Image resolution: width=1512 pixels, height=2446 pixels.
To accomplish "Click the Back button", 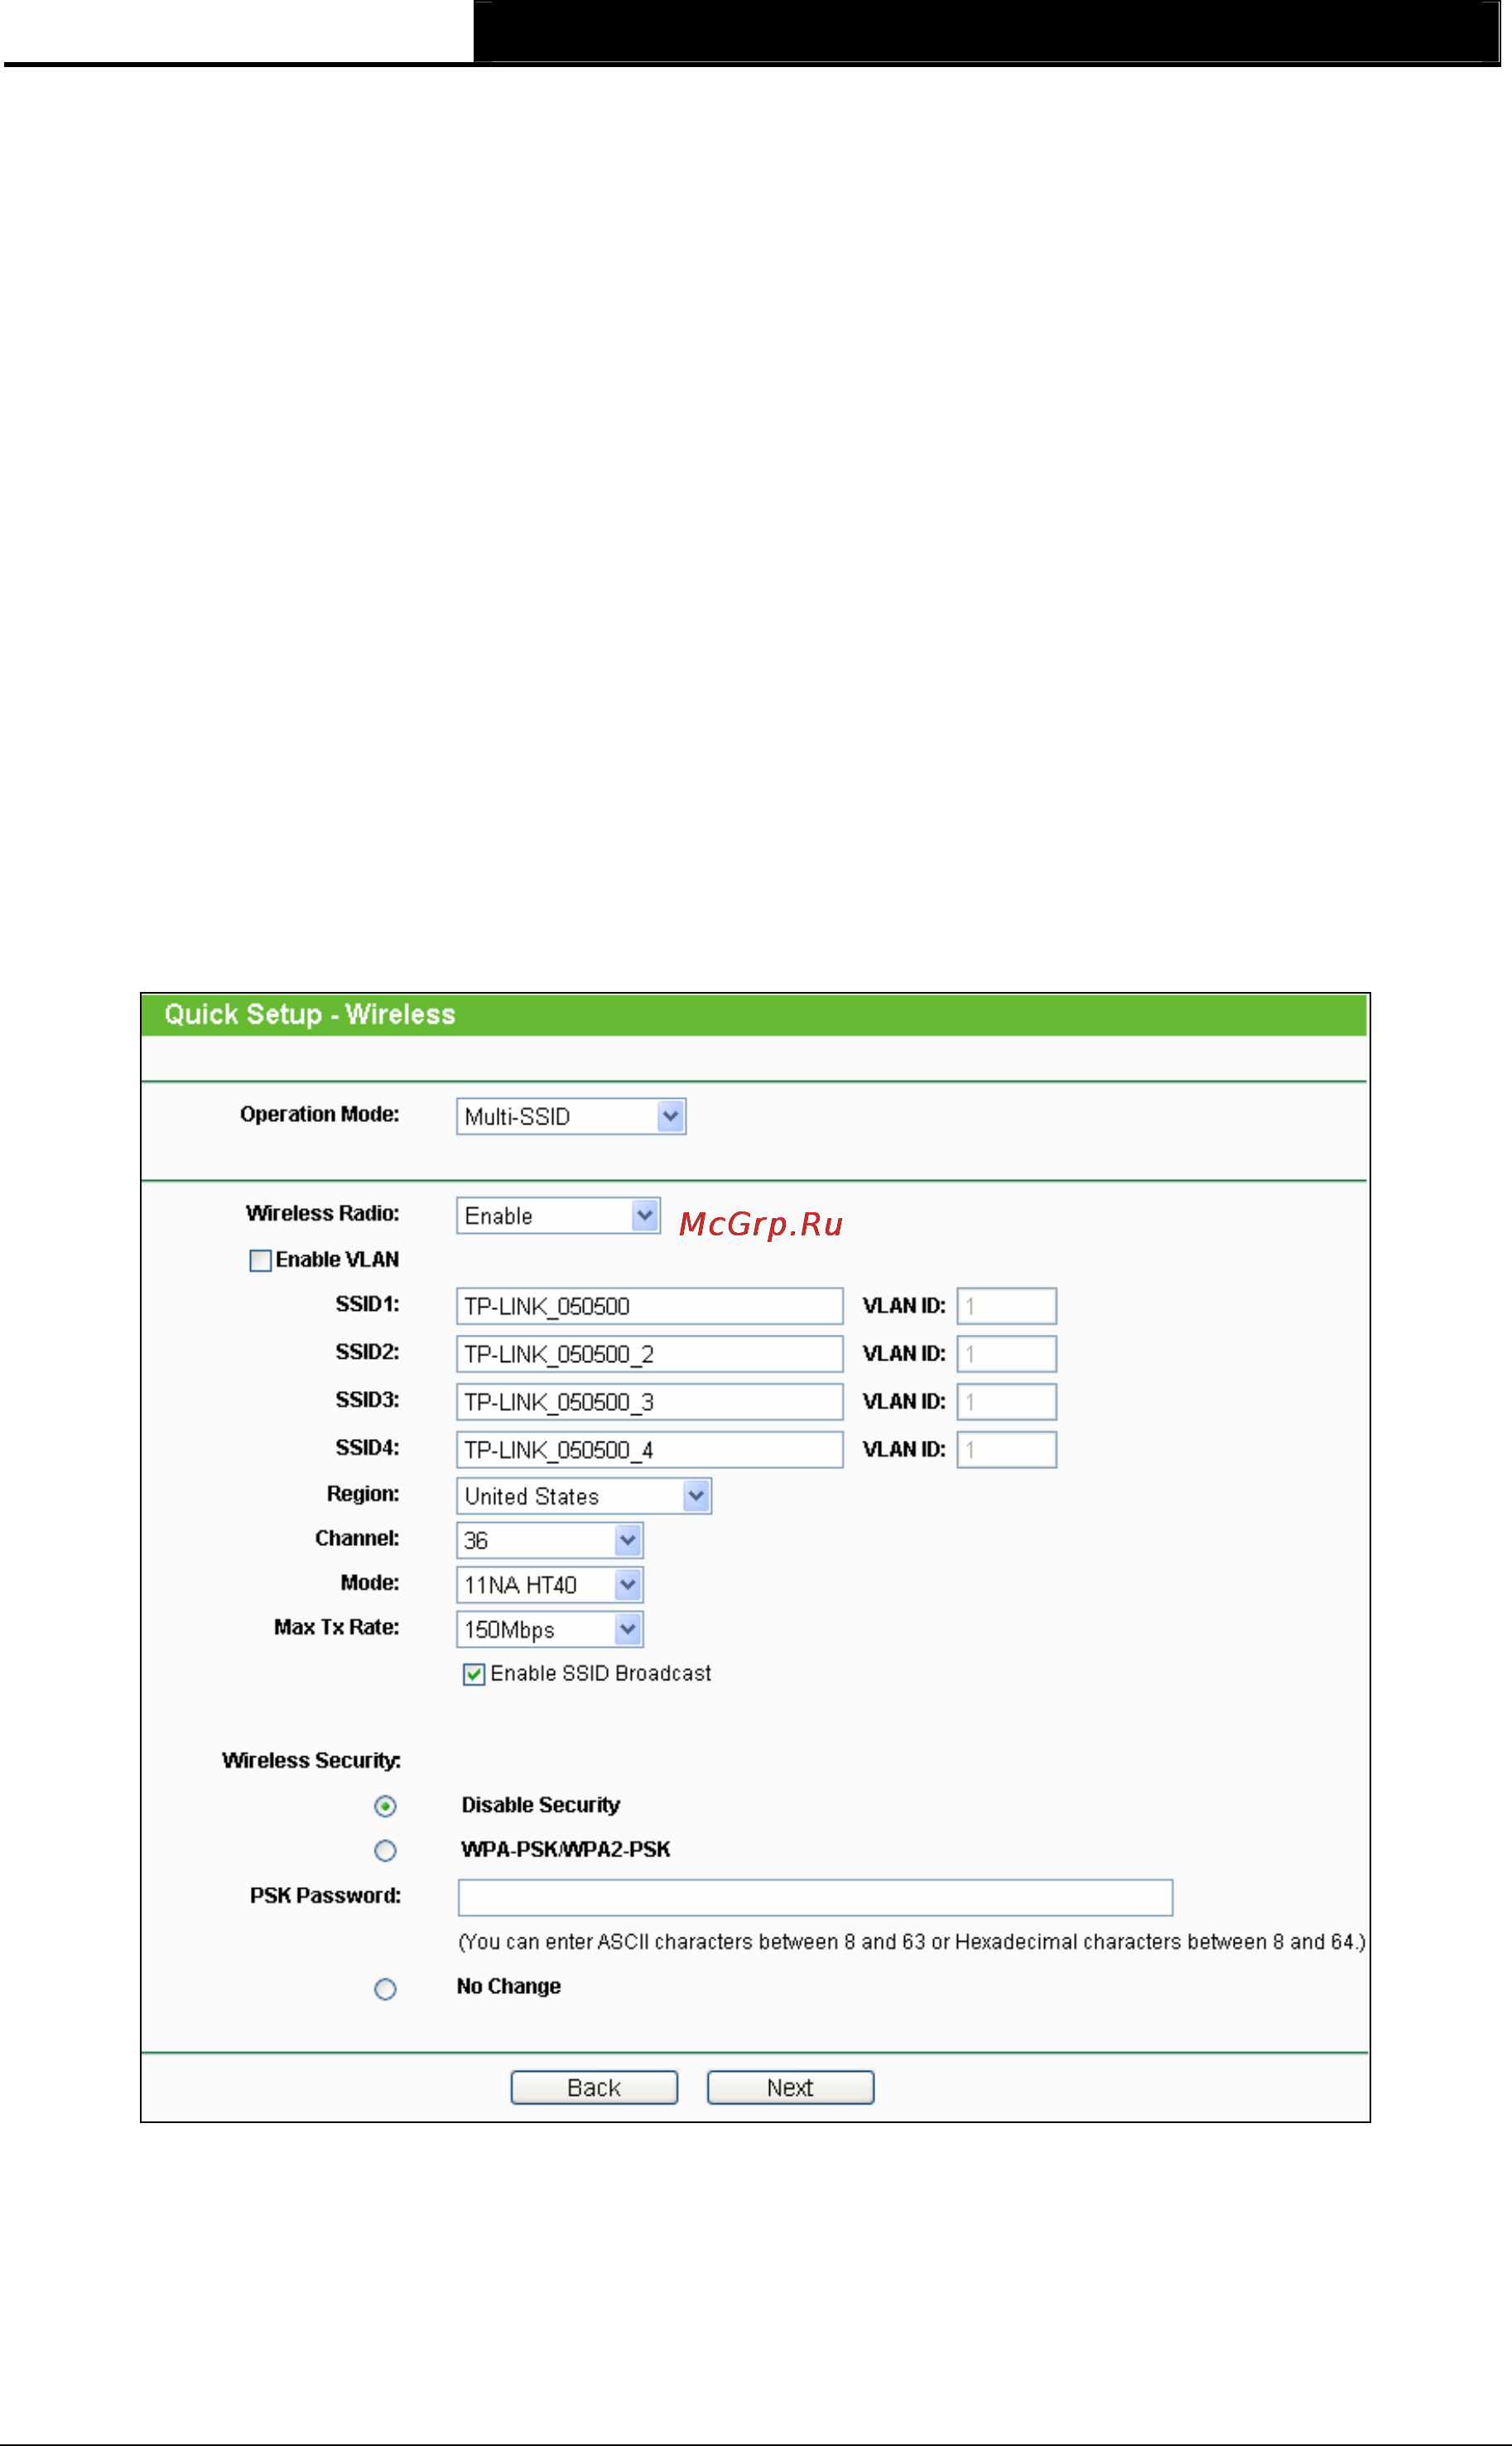I will click(594, 2087).
